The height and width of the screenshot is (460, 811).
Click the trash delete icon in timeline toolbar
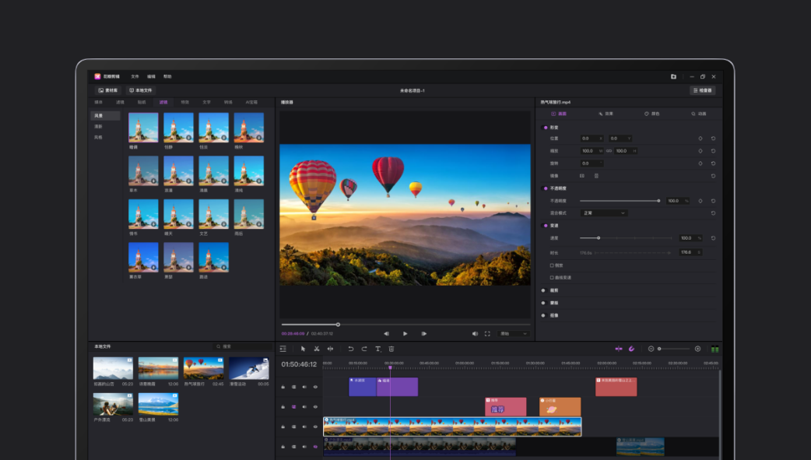pyautogui.click(x=391, y=349)
